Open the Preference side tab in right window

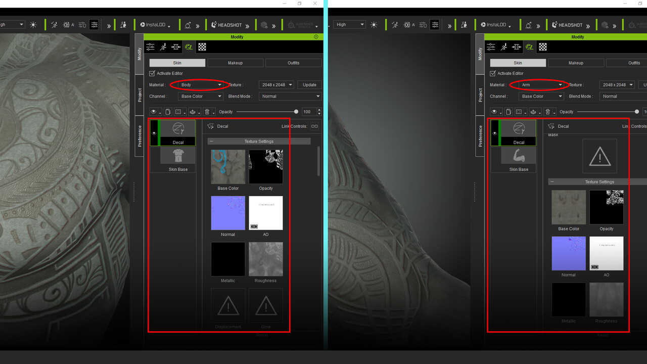[x=480, y=136]
